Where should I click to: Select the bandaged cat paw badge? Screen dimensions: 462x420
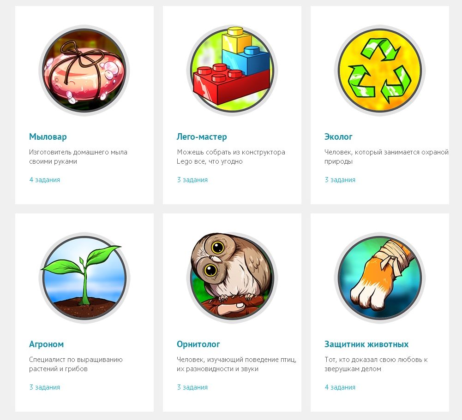(380, 278)
